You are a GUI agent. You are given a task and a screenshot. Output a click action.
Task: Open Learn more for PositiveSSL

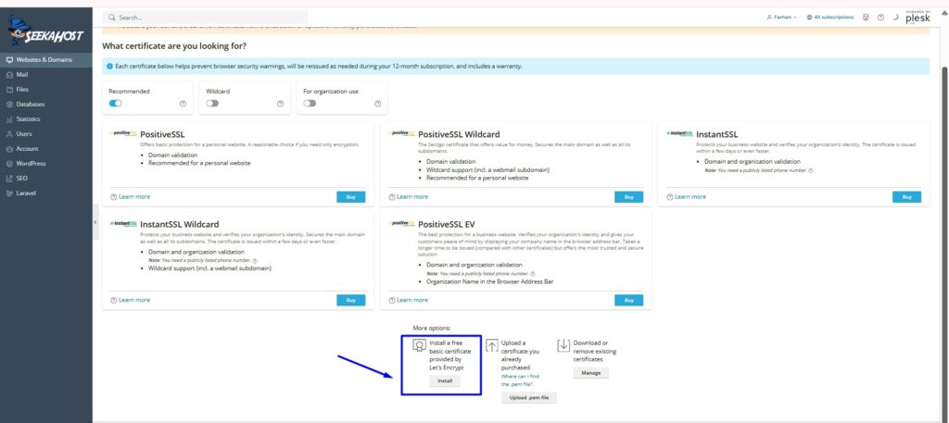134,197
